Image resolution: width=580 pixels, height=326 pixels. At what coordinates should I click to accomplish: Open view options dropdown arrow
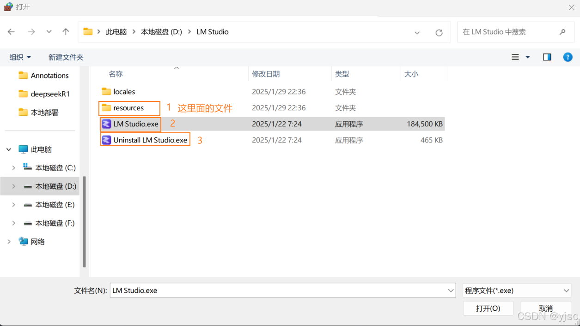point(528,57)
